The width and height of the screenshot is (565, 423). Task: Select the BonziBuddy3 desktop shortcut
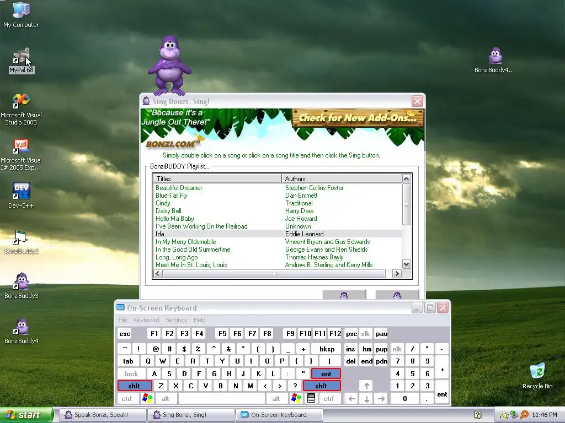[x=21, y=286]
